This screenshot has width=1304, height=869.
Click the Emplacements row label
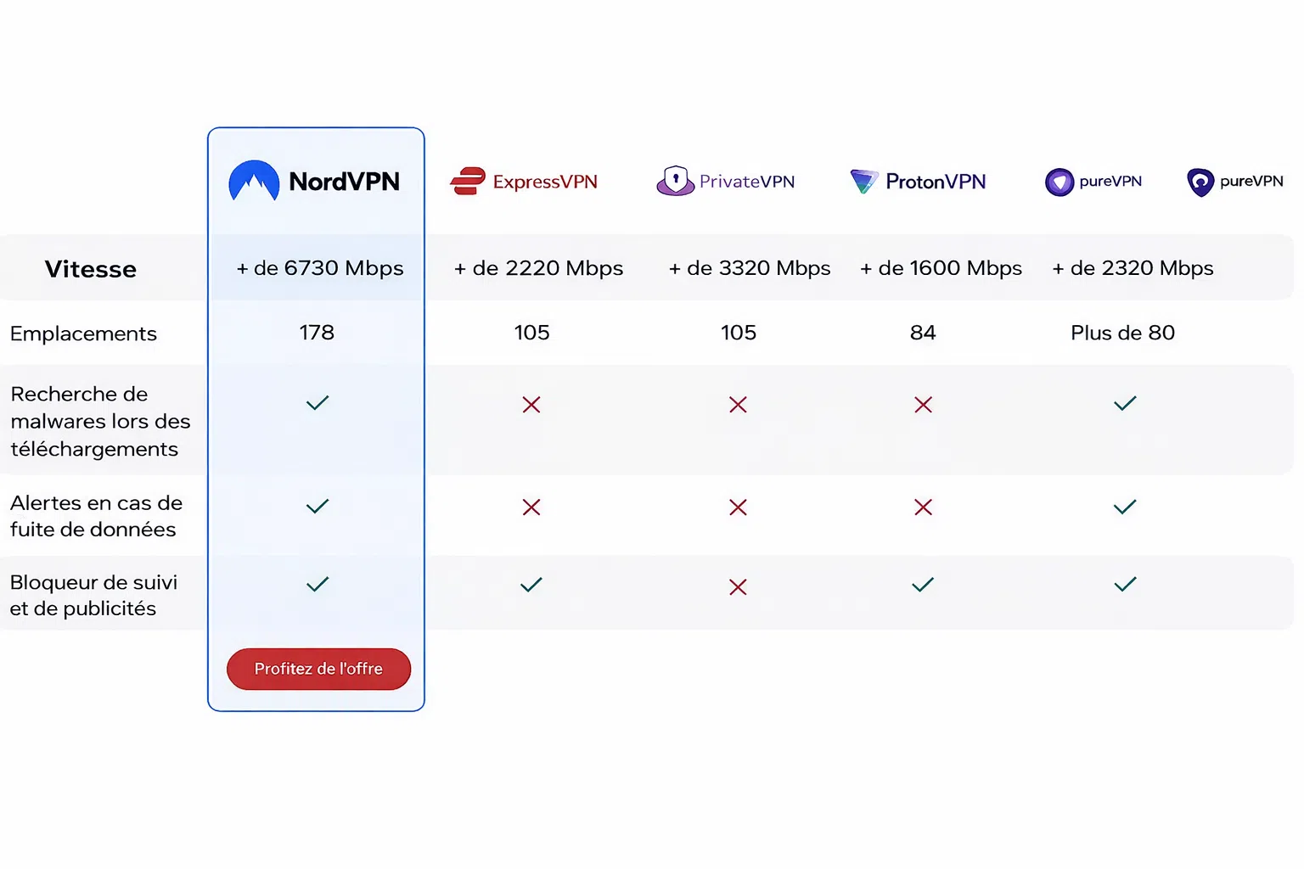pyautogui.click(x=83, y=334)
